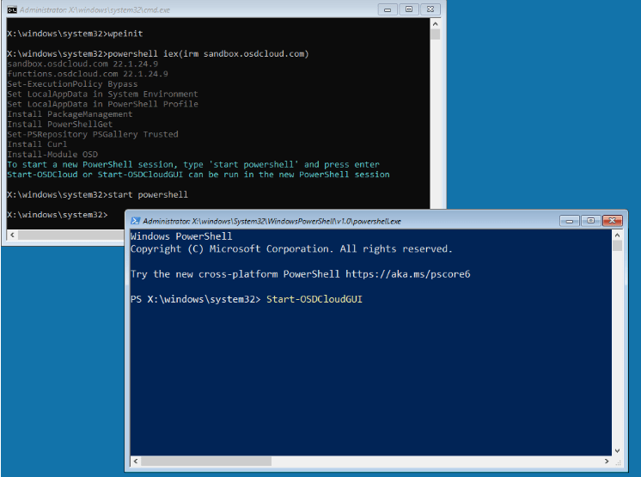Maximize the PowerShell window

click(x=590, y=221)
